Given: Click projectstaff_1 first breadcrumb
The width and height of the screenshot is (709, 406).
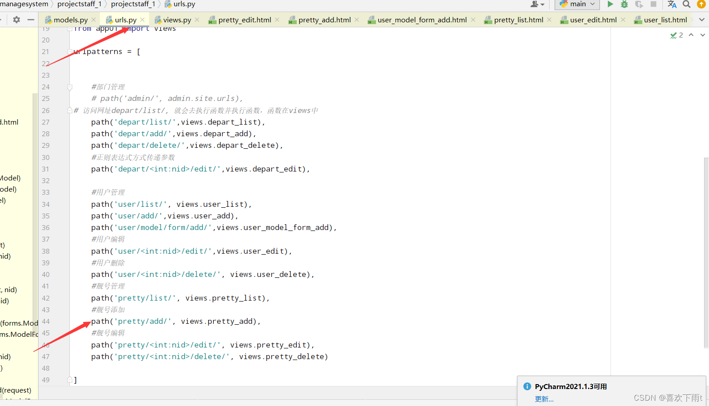Looking at the screenshot, I should [80, 4].
